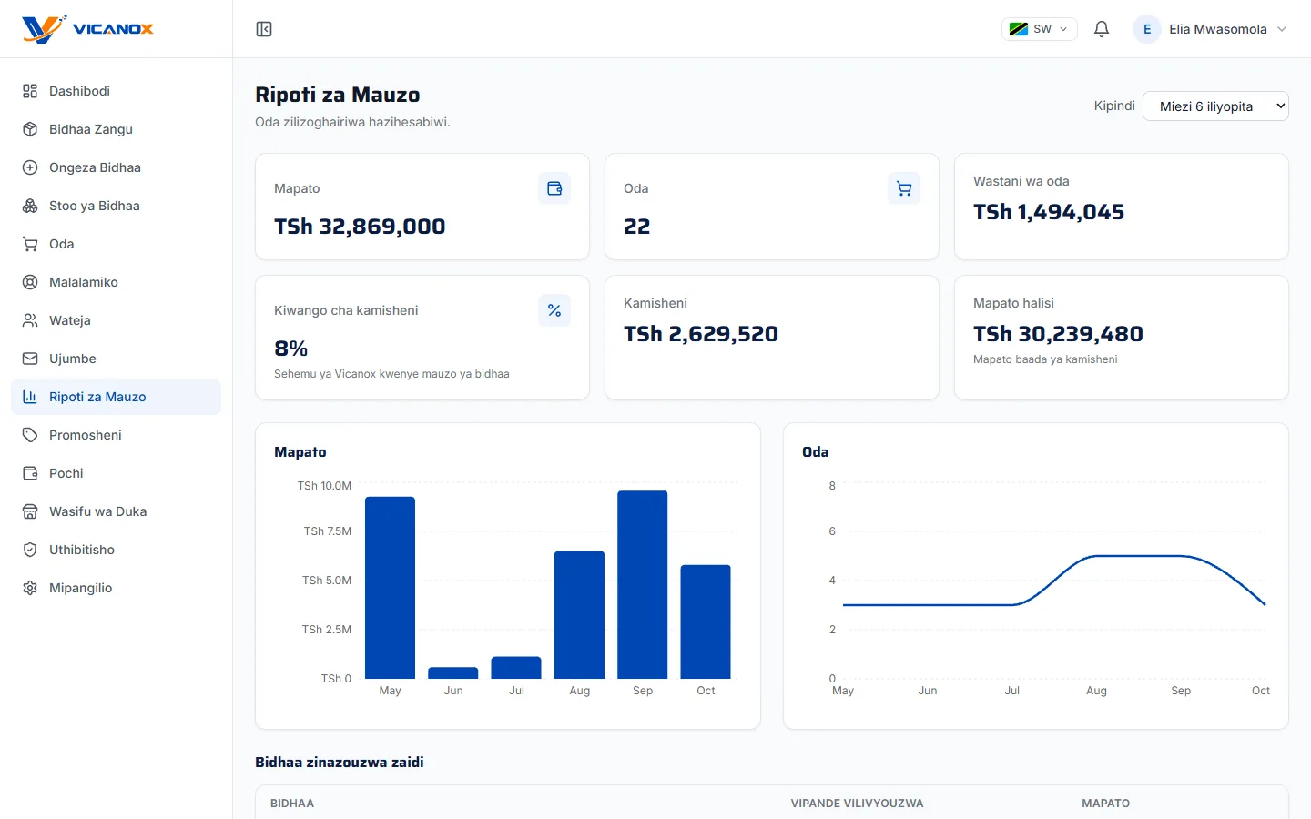Open Promosheni from the sidebar
The height and width of the screenshot is (819, 1311).
pos(116,435)
